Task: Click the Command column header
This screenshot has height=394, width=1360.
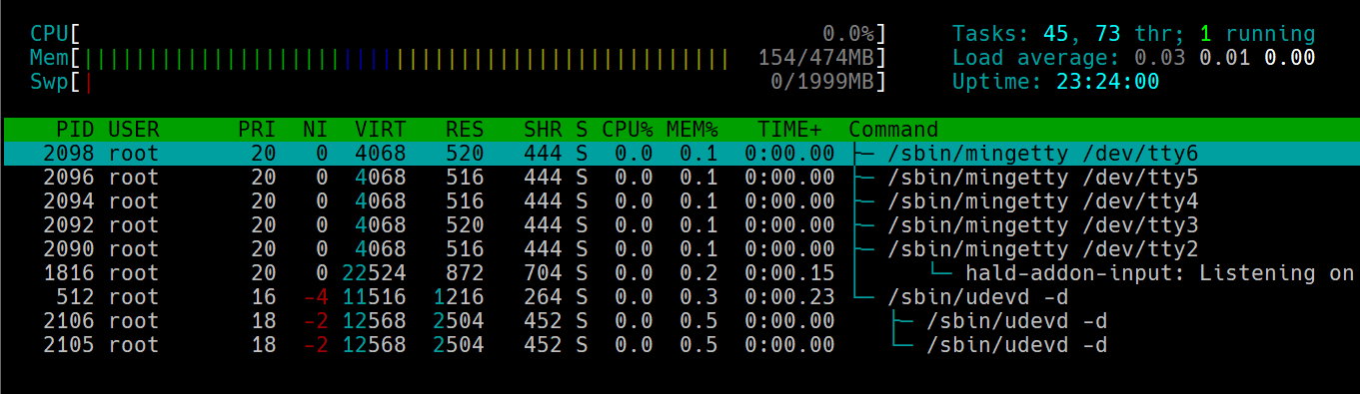Action: coord(893,130)
